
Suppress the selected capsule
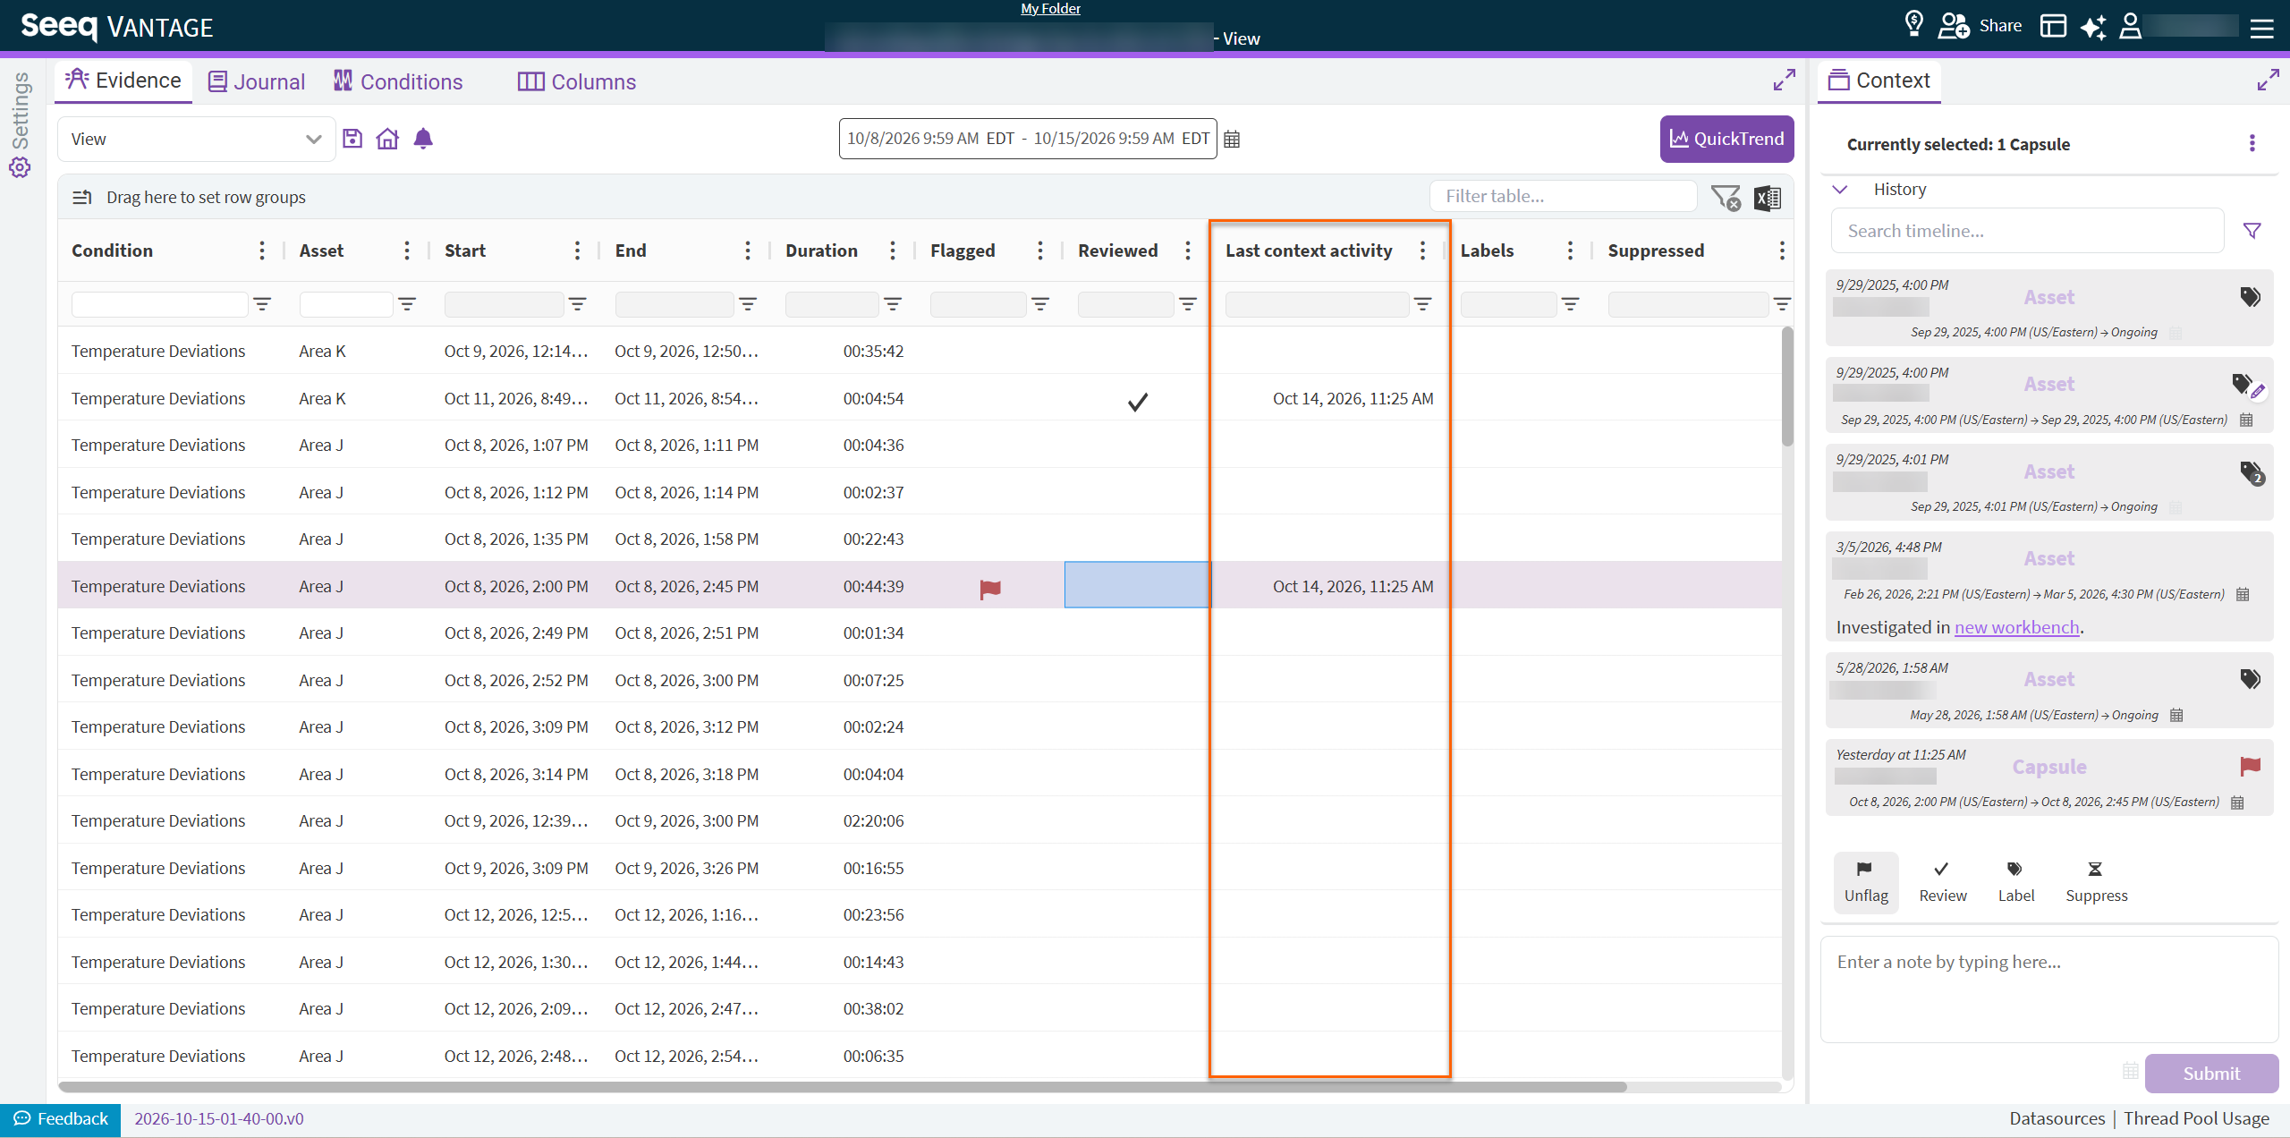[2096, 882]
